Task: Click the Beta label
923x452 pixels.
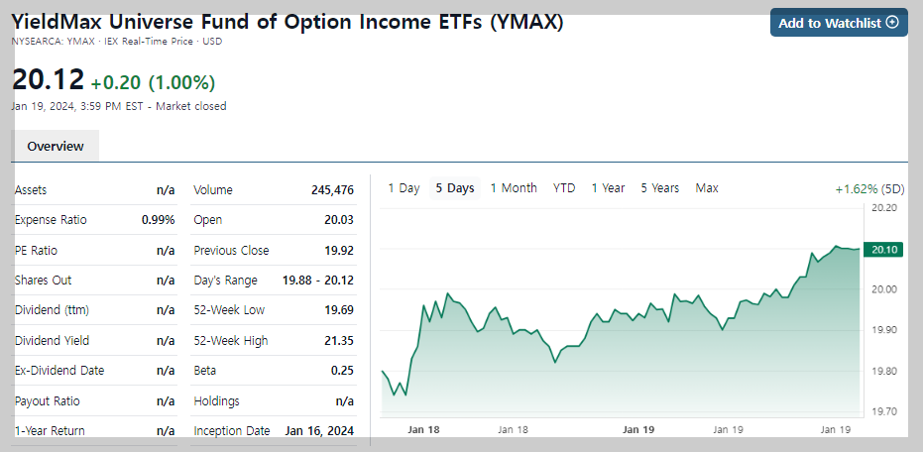Action: click(x=205, y=371)
